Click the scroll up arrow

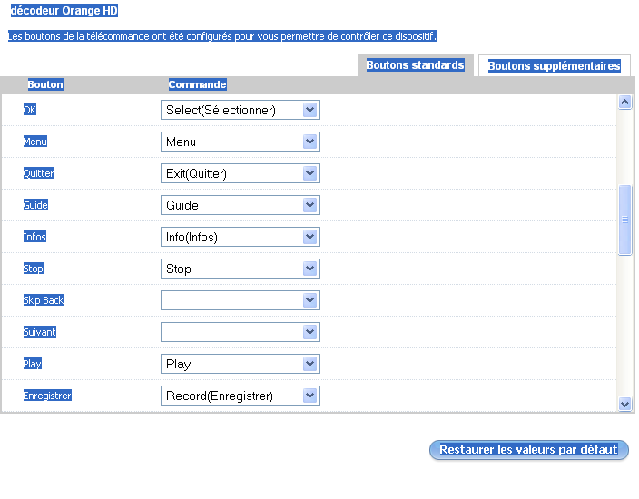624,103
